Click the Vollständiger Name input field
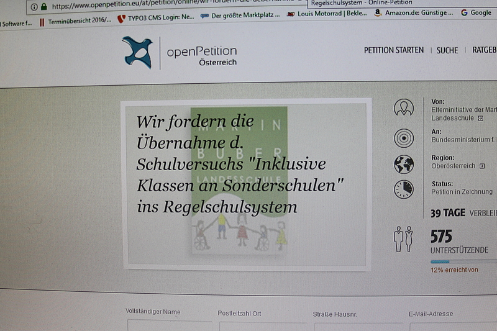497x331 pixels. tap(168, 326)
